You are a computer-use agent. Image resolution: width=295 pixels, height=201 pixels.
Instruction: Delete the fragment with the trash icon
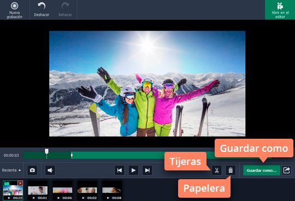(x=231, y=170)
